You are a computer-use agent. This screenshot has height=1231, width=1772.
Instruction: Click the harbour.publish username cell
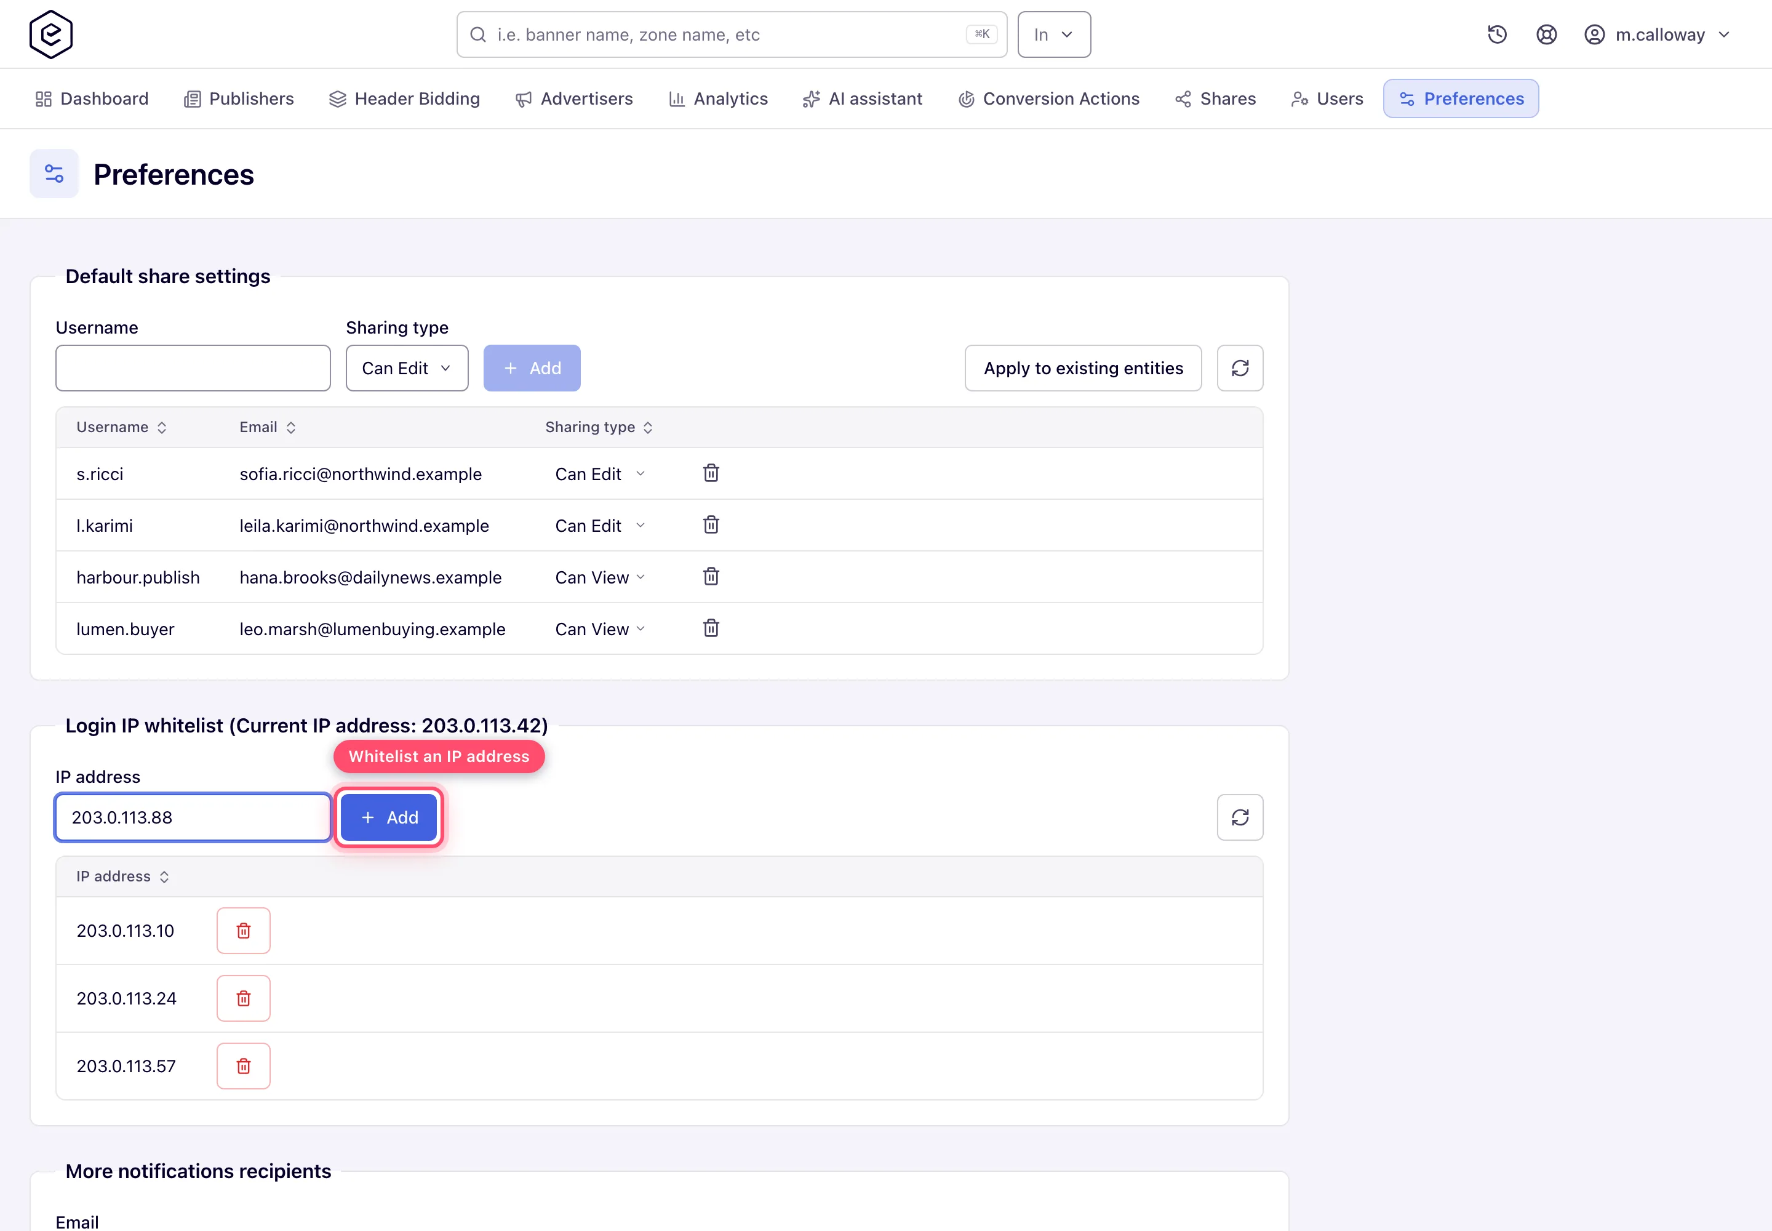(x=138, y=577)
